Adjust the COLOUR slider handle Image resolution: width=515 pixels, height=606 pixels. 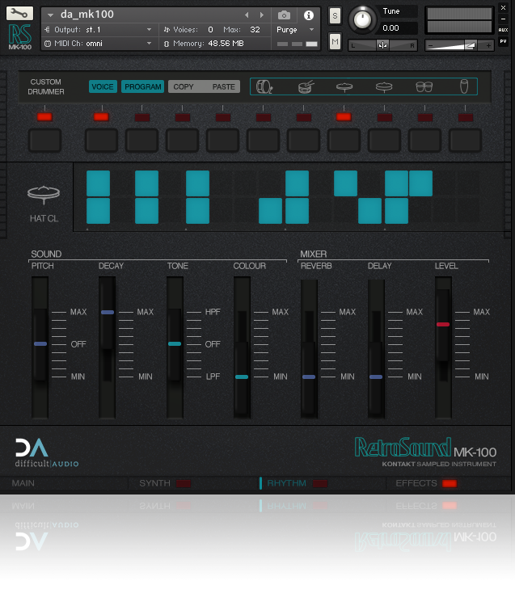click(x=242, y=377)
